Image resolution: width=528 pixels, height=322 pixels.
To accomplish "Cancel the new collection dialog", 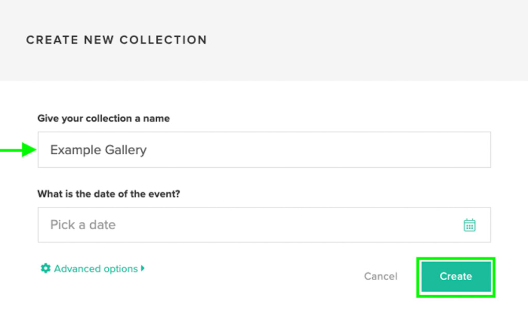I will pos(381,277).
